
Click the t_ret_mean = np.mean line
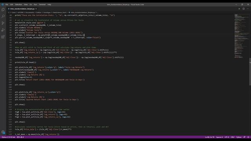tap(37, 134)
